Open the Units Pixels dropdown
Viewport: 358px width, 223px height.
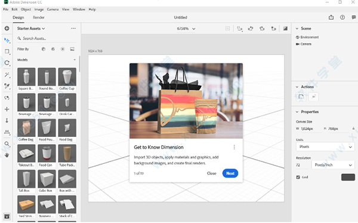click(x=325, y=146)
